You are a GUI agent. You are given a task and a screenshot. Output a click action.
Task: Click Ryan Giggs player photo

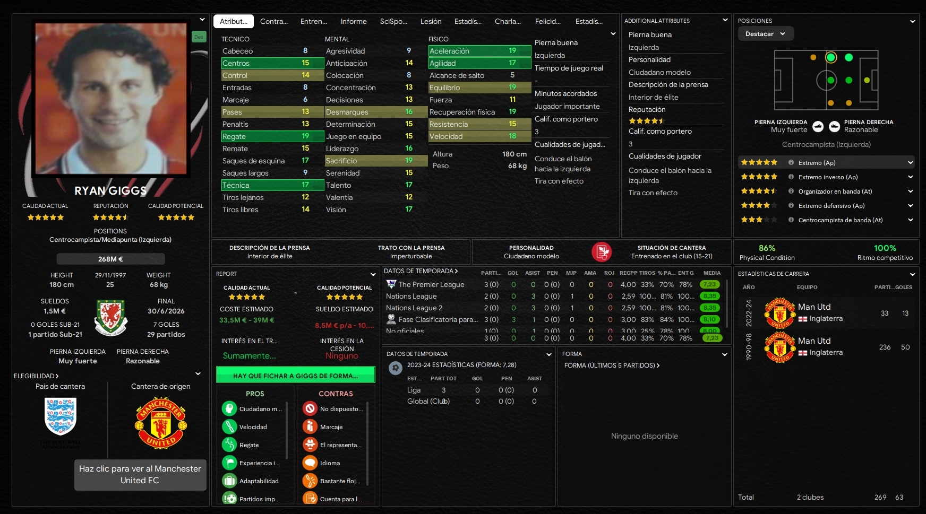point(111,99)
